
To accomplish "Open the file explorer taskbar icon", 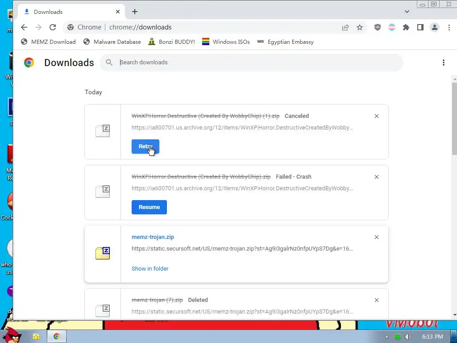I will tap(36, 337).
